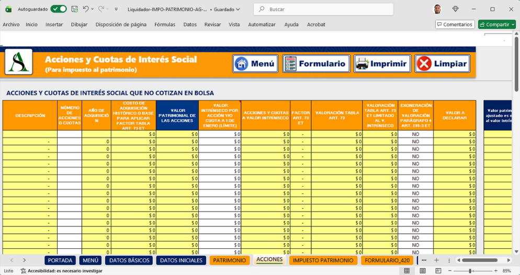Switch to the Datos ribbon tab
Image resolution: width=520 pixels, height=275 pixels.
coord(190,25)
